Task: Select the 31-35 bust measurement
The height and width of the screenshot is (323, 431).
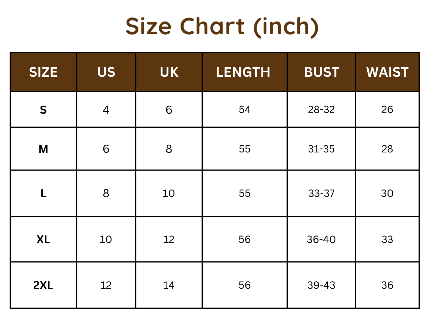Action: pyautogui.click(x=321, y=149)
